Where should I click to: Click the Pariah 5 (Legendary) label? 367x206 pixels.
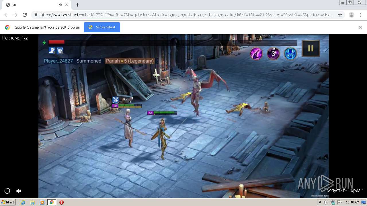click(x=130, y=61)
